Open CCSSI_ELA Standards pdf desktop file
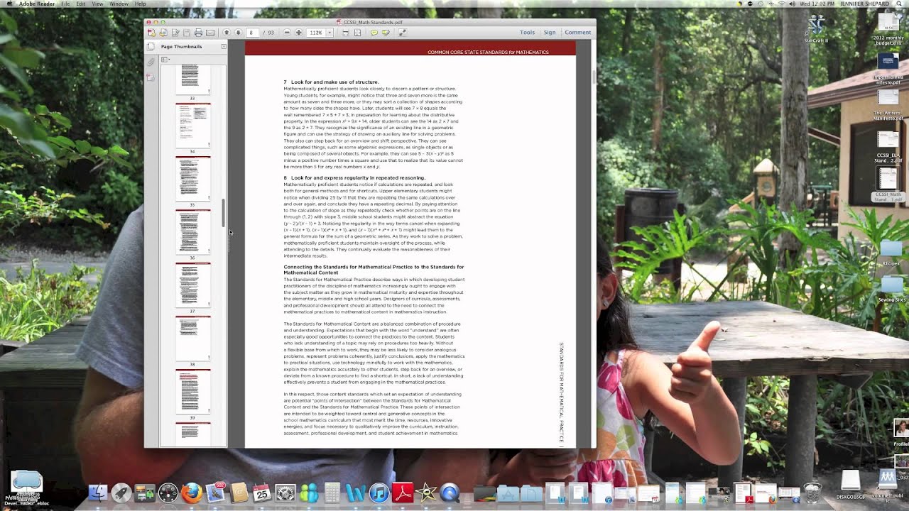 click(888, 147)
